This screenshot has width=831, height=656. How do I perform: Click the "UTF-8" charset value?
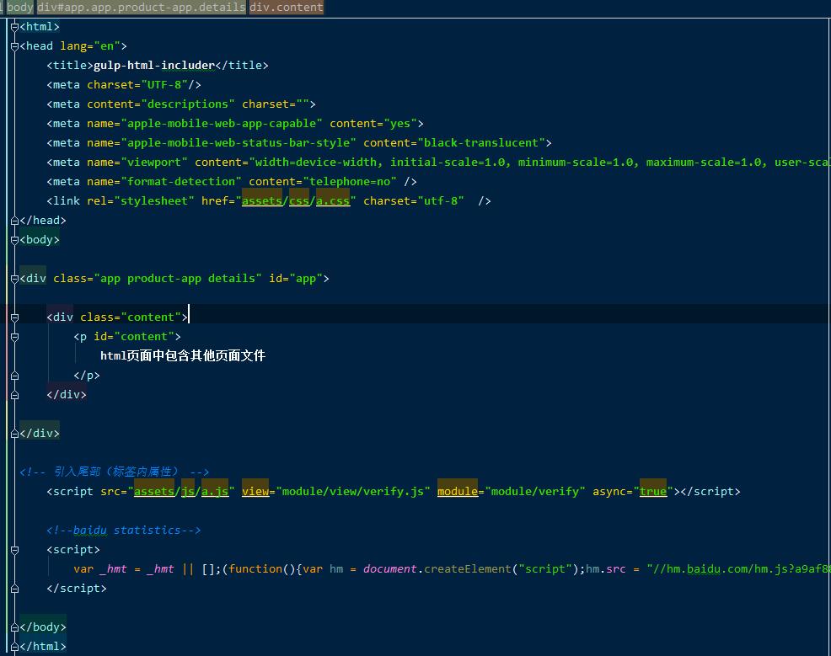[x=164, y=85]
